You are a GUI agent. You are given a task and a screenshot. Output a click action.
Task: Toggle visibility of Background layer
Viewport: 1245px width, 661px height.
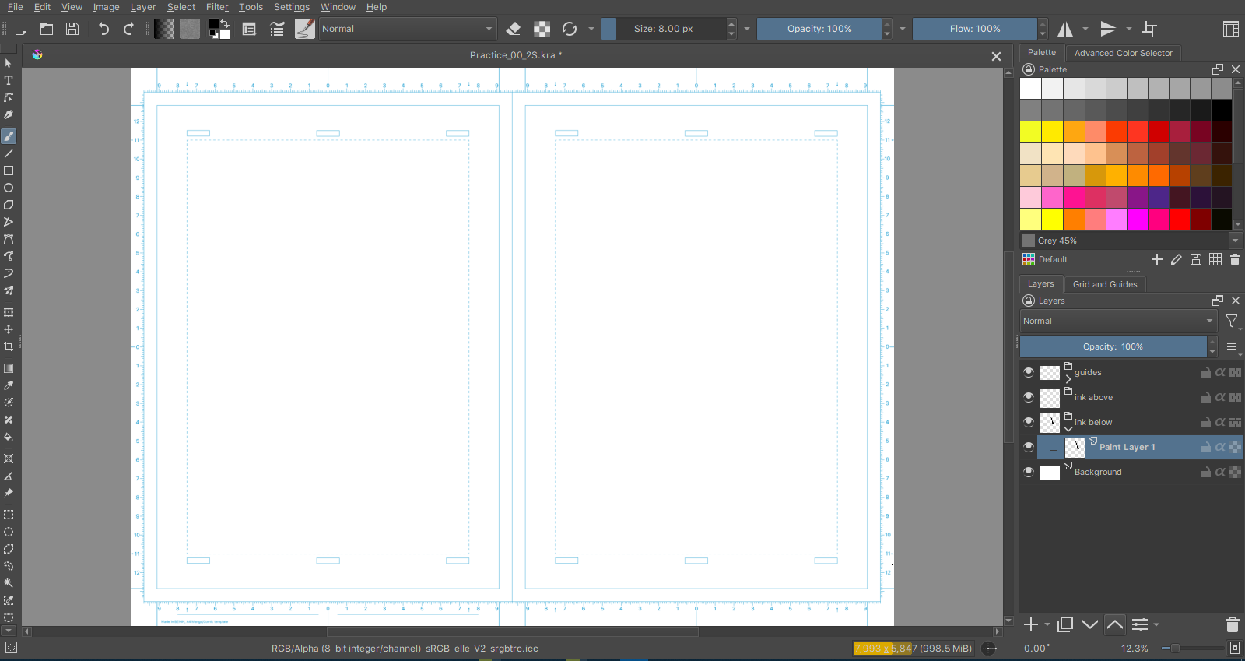(x=1029, y=472)
